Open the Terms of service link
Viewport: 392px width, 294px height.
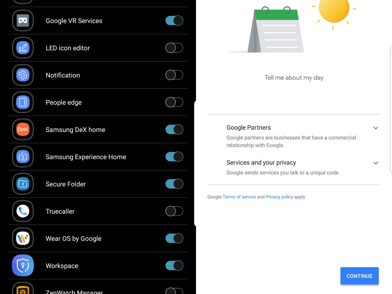[239, 197]
